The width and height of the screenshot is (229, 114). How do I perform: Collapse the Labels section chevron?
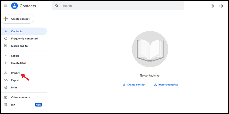(6, 56)
